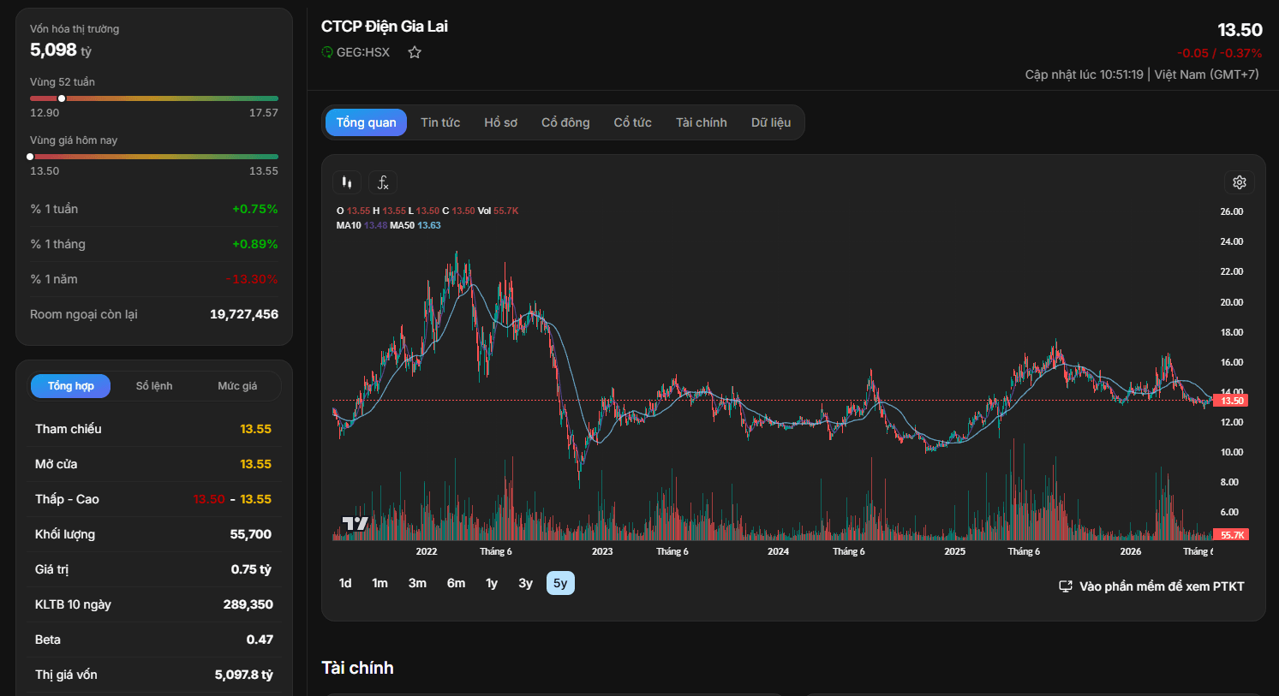This screenshot has width=1279, height=696.
Task: Set chart range to 1d
Action: 345,583
